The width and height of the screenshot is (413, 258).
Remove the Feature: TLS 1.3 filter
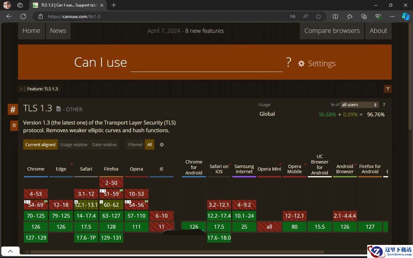[21, 89]
